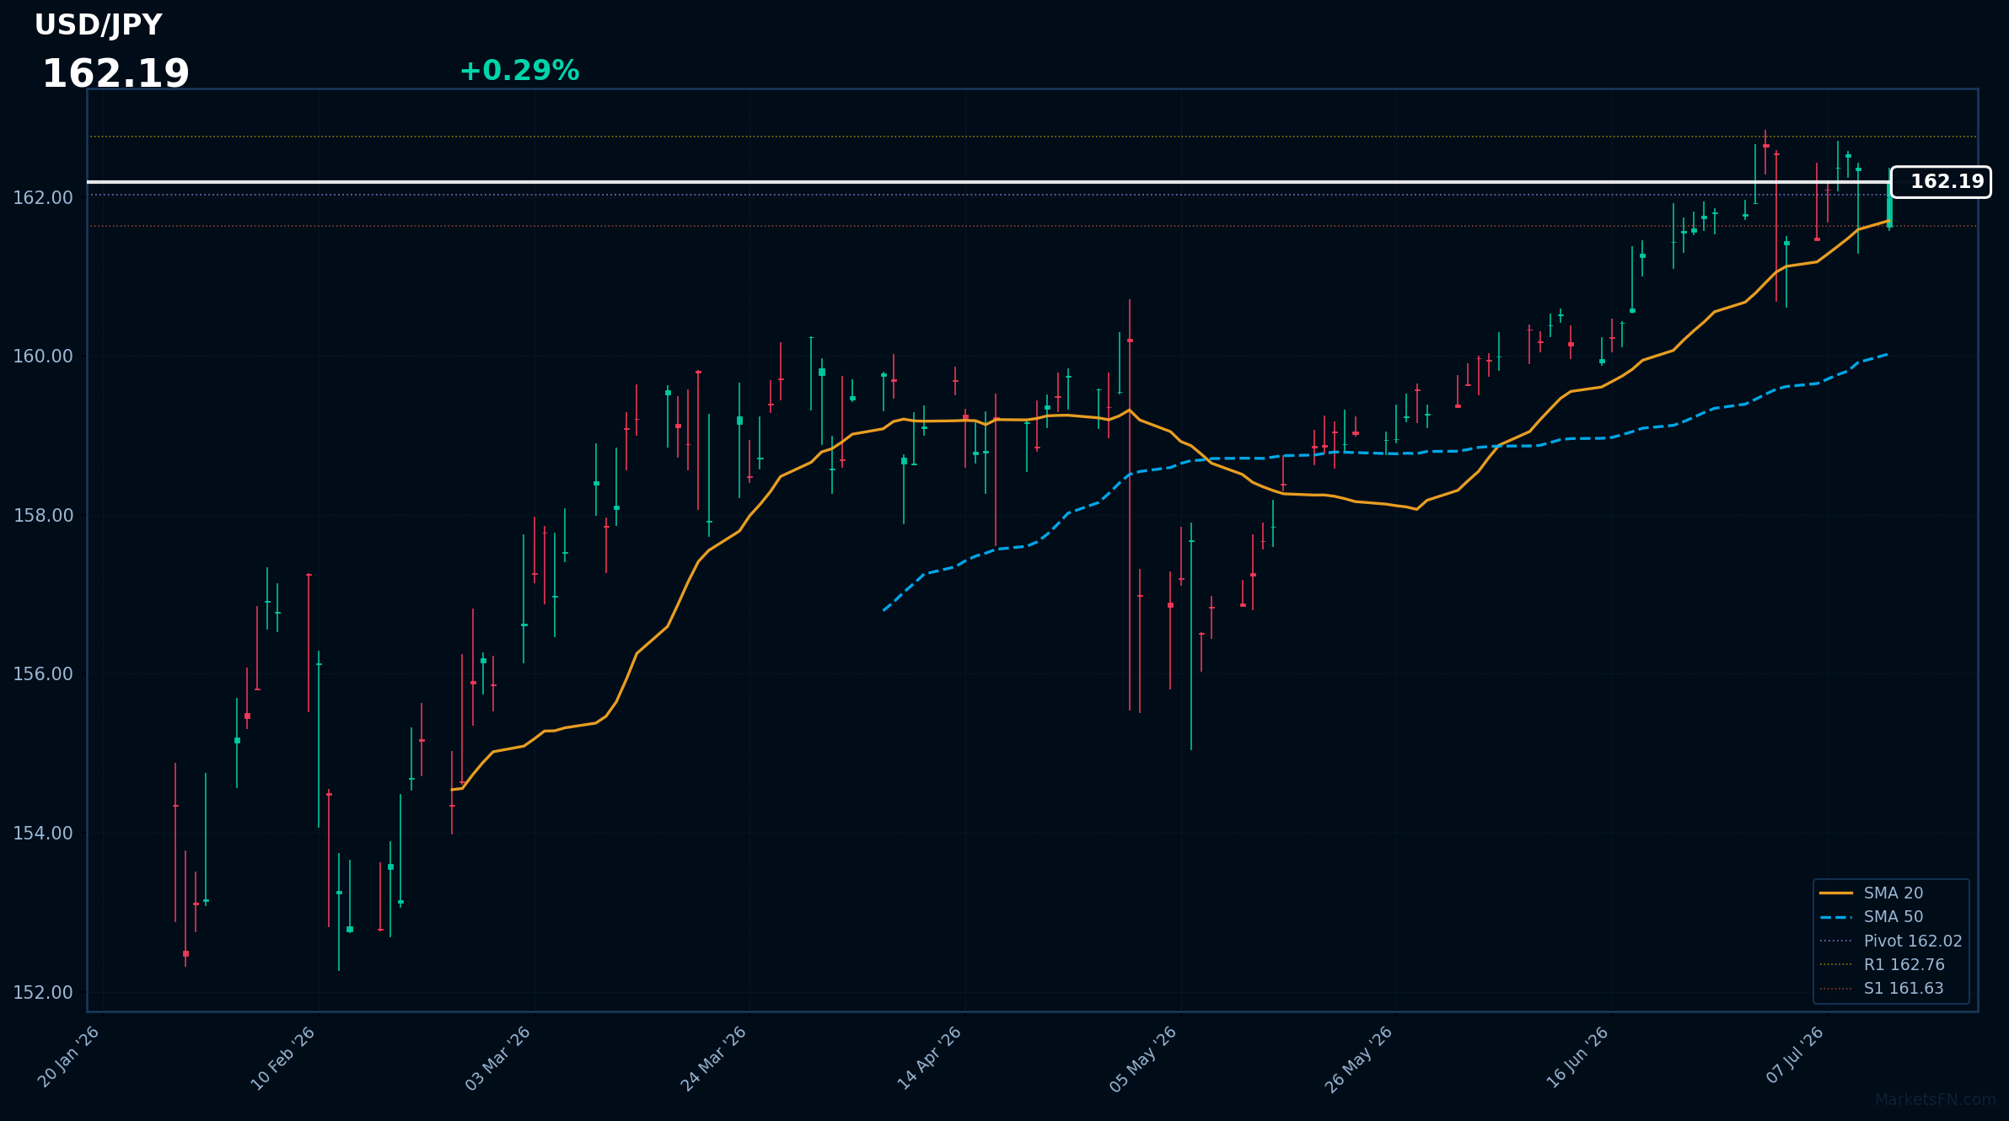Click the 05 May '26 date label
Image resolution: width=2009 pixels, height=1121 pixels.
point(1143,1059)
